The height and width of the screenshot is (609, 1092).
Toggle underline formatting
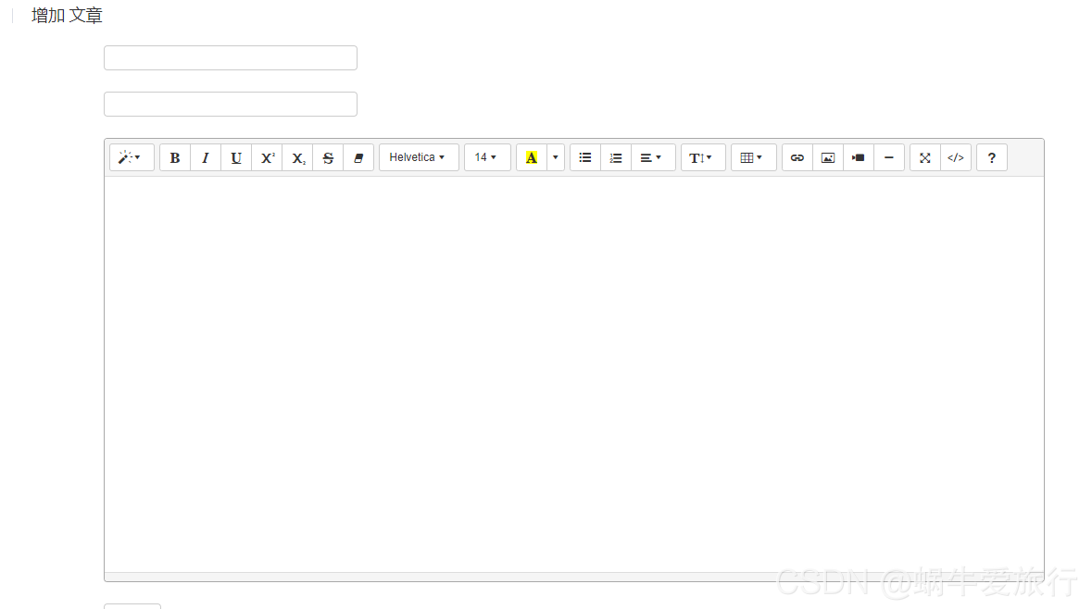click(236, 157)
